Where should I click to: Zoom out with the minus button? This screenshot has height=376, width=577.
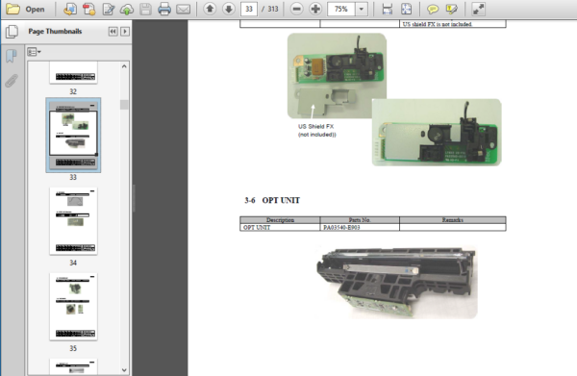point(296,9)
